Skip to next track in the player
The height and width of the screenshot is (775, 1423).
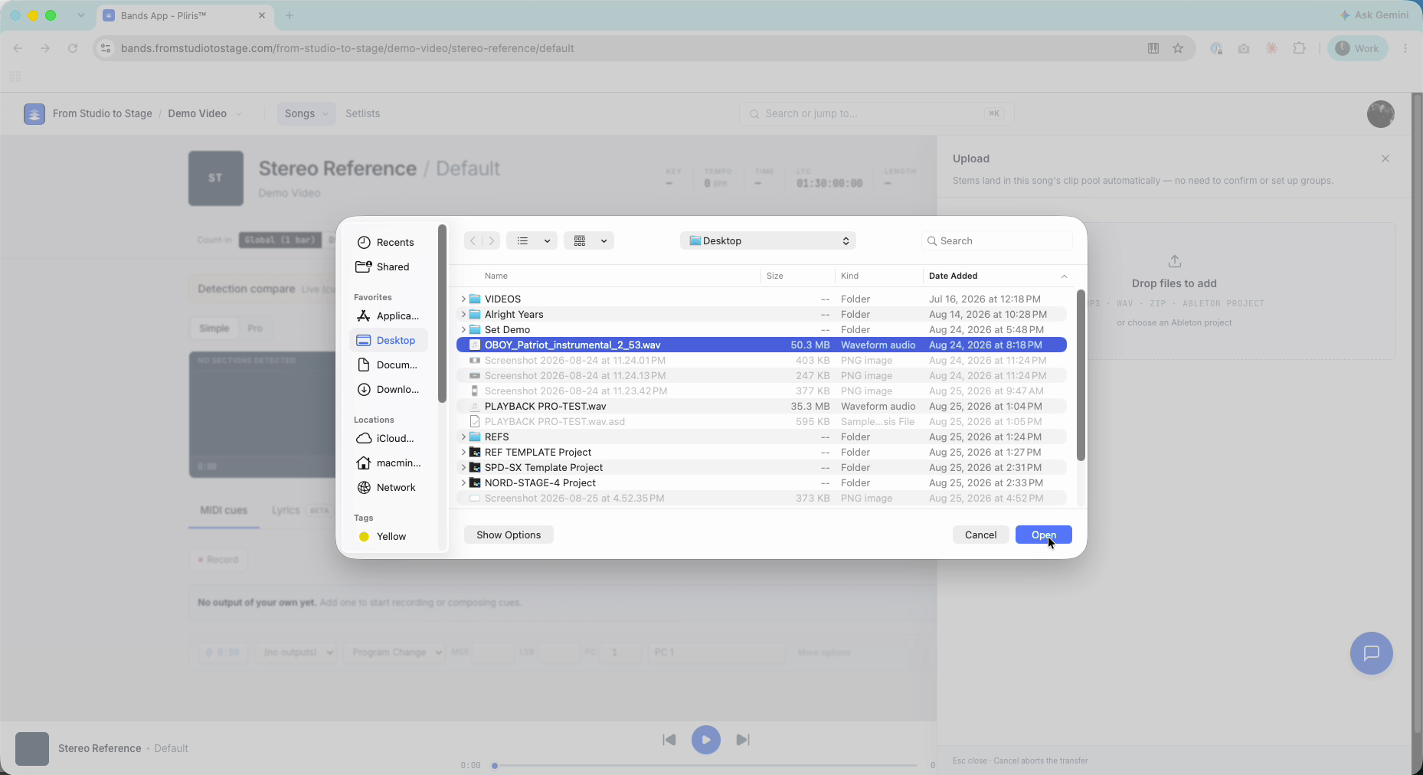click(743, 740)
